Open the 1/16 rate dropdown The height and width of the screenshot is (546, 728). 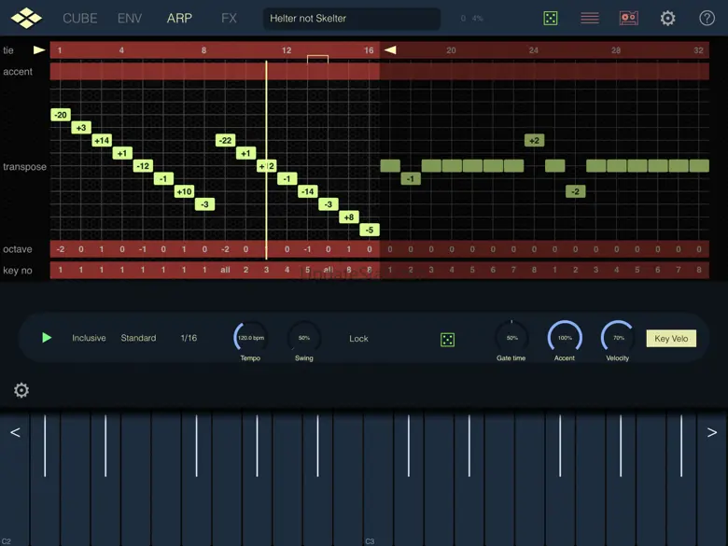pyautogui.click(x=189, y=338)
